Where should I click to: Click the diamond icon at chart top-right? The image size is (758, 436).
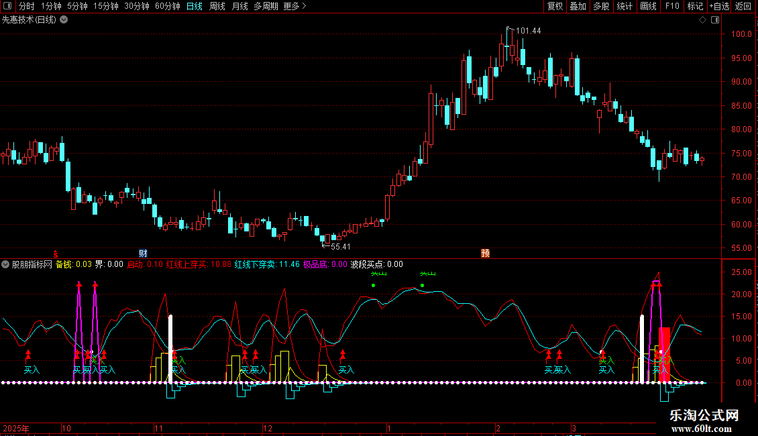pyautogui.click(x=702, y=20)
